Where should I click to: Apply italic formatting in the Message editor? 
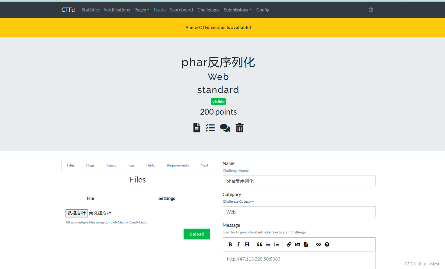pyautogui.click(x=239, y=244)
